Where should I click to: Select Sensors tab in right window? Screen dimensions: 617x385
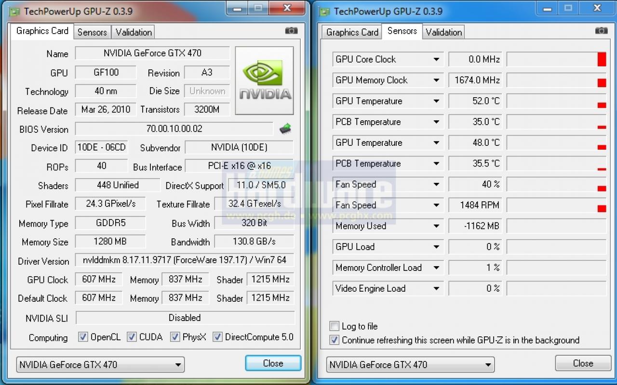tap(402, 31)
